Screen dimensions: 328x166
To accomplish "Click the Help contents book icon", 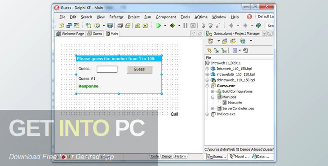I will (x=258, y=26).
